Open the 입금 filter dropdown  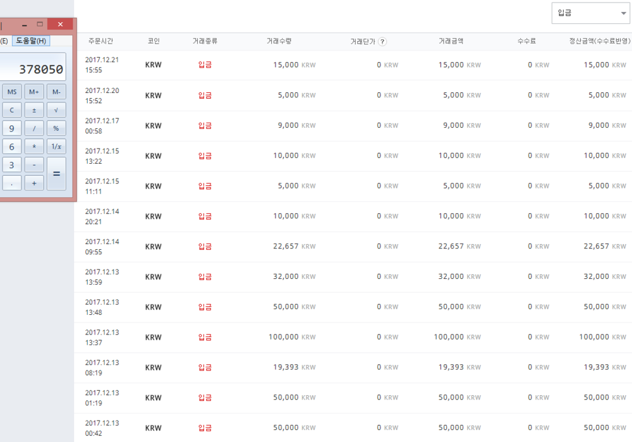click(x=590, y=13)
